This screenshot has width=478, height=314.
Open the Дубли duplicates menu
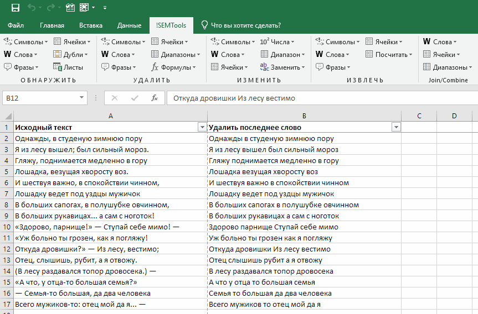pos(70,55)
